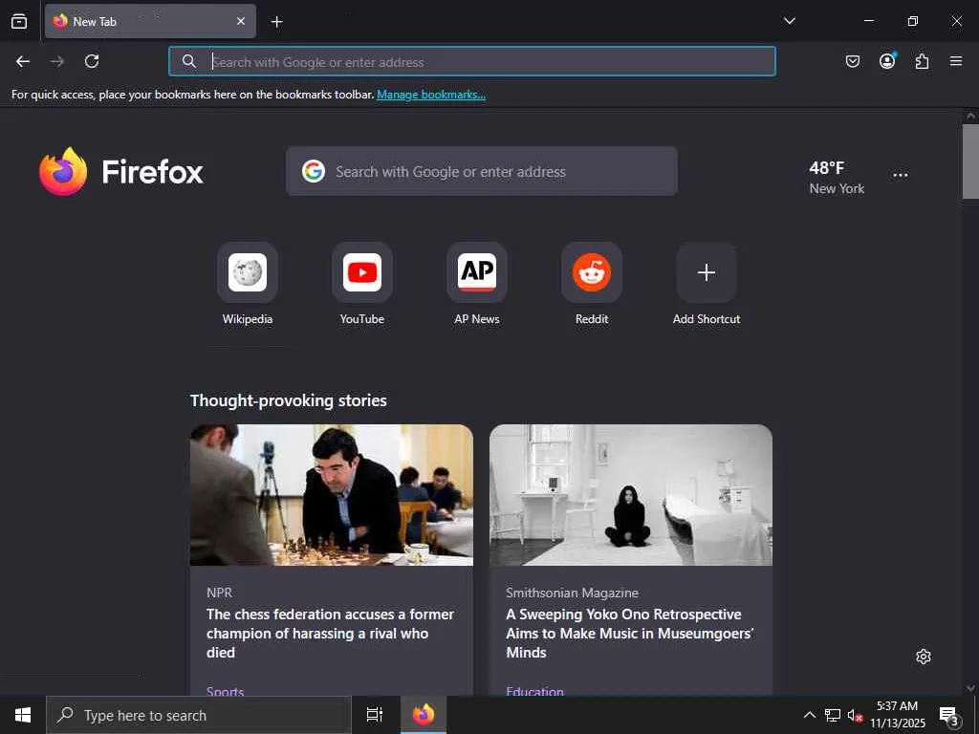
Task: Select the New Tab tab
Action: [x=150, y=21]
